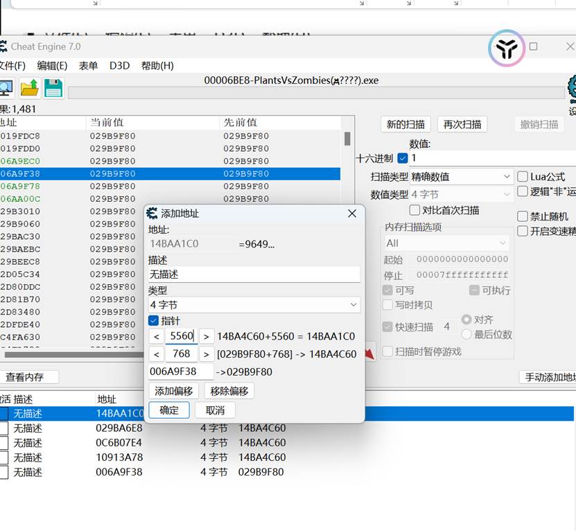
Task: Click the 确定 button
Action: pyautogui.click(x=169, y=410)
